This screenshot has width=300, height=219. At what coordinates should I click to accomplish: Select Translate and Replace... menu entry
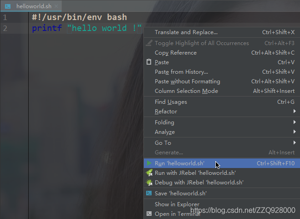click(186, 32)
